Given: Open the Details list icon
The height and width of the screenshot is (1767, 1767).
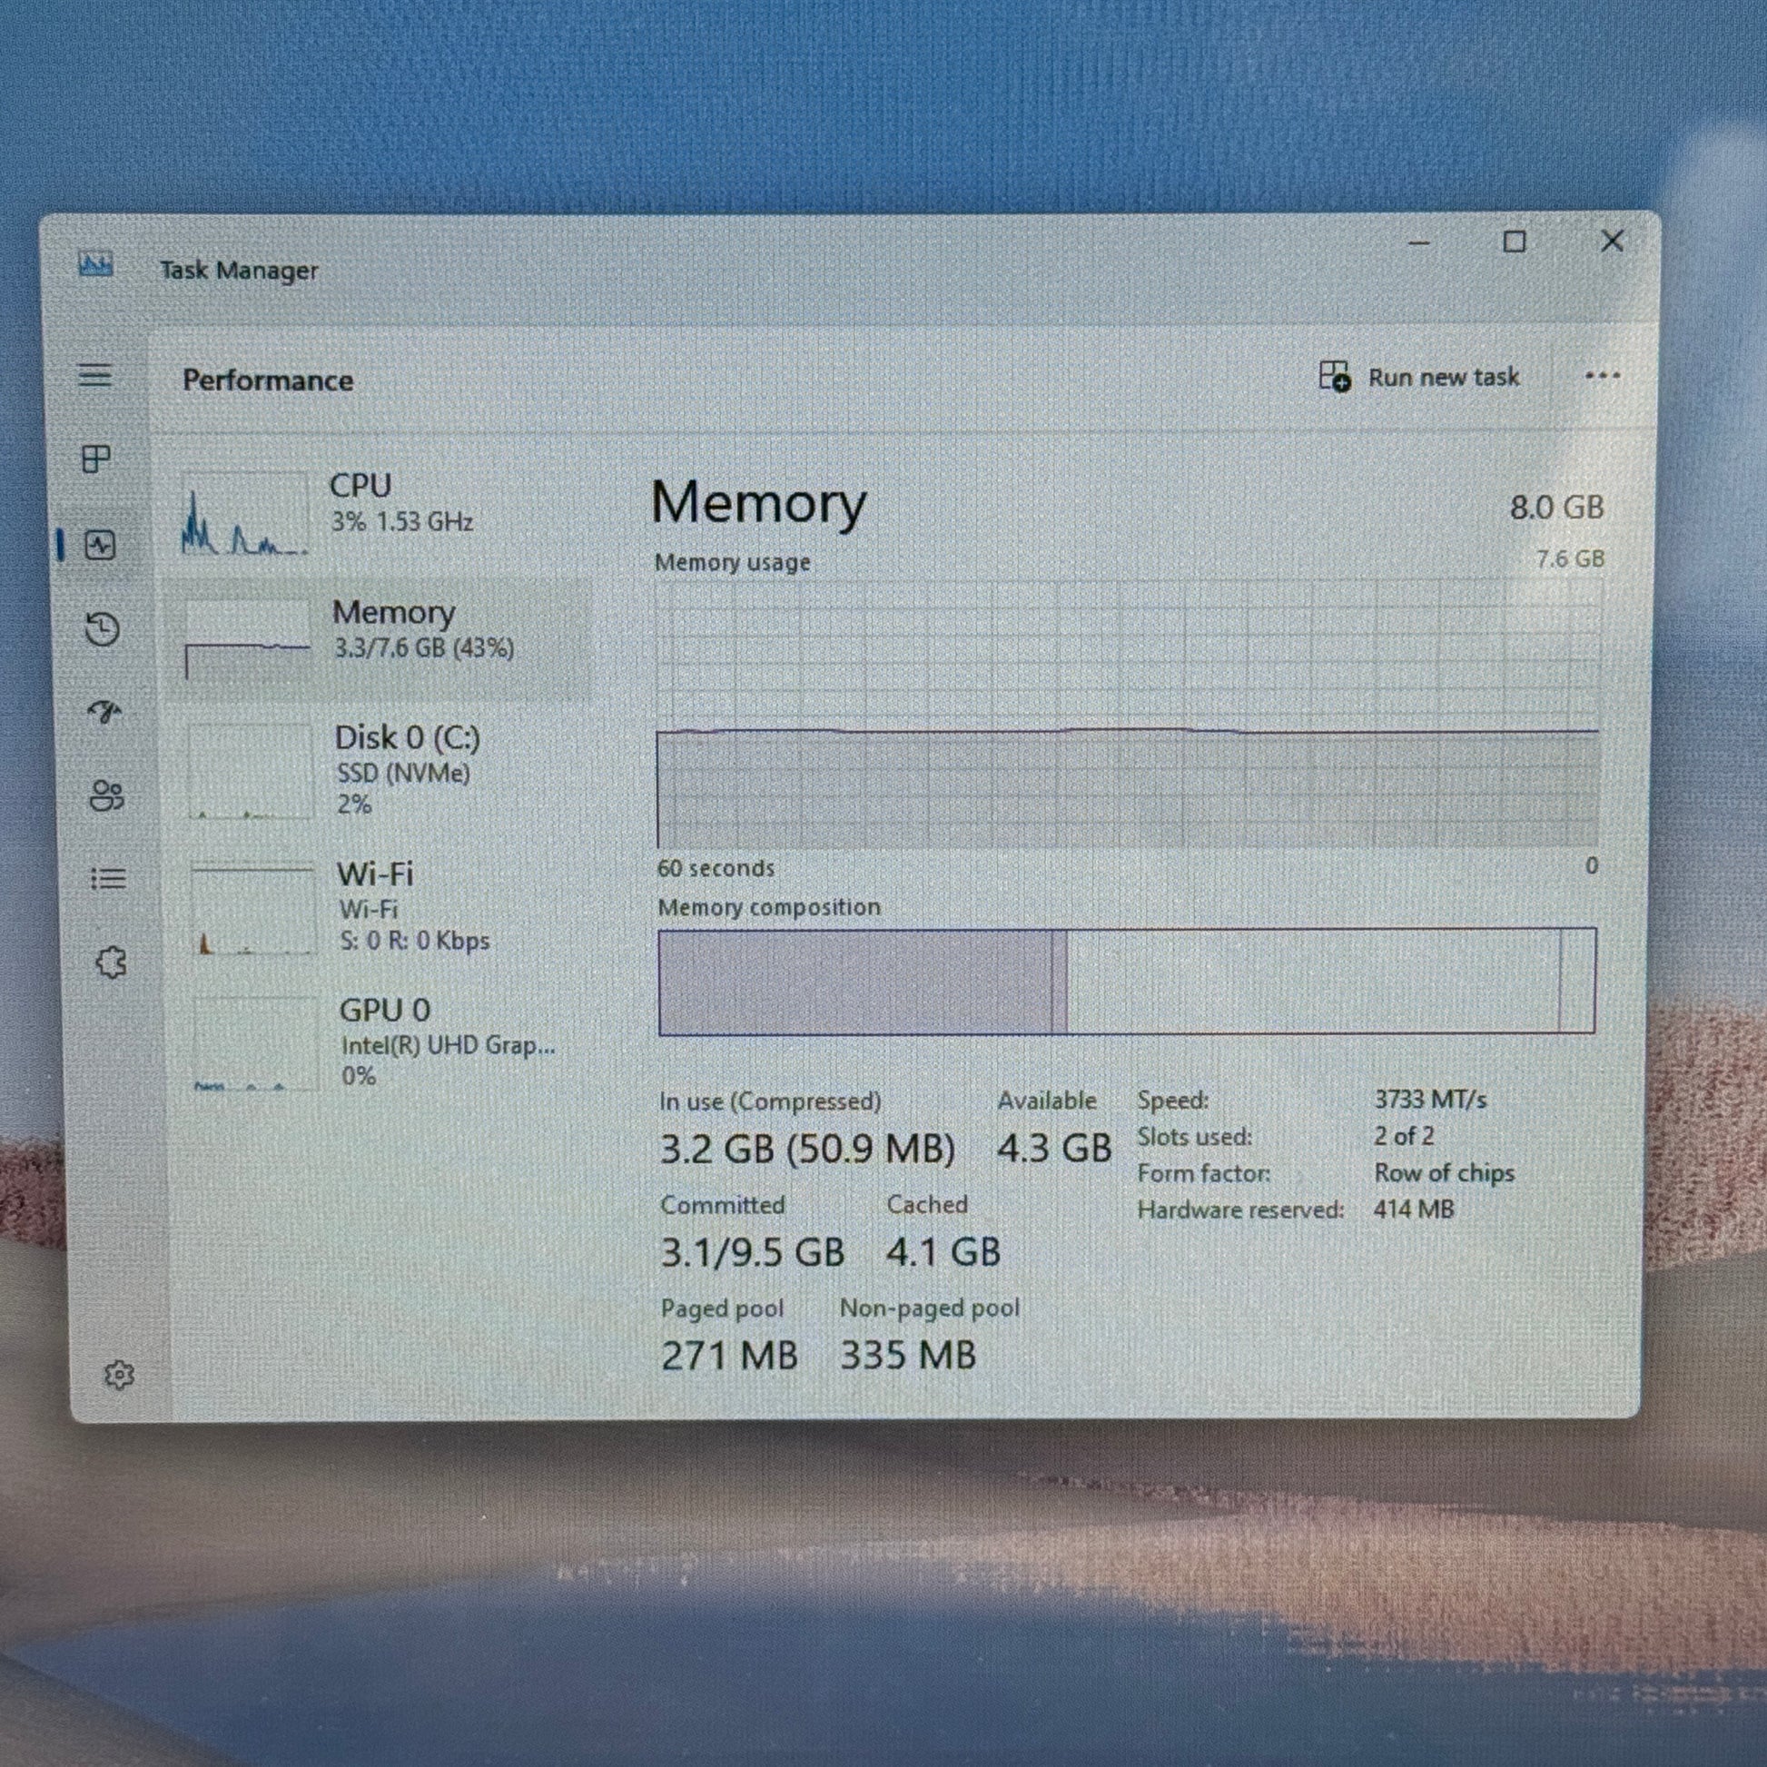Looking at the screenshot, I should click(x=109, y=879).
